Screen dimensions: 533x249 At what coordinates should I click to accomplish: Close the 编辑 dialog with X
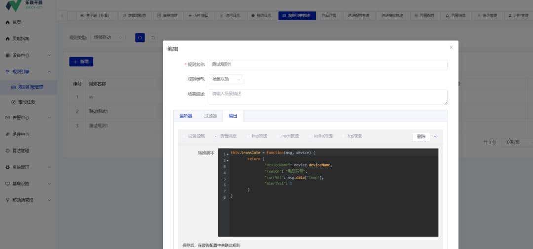451,47
